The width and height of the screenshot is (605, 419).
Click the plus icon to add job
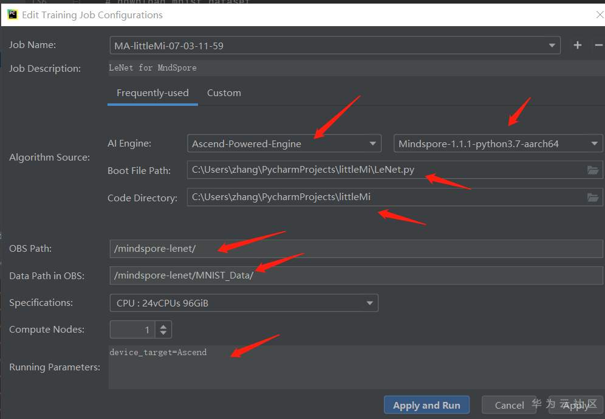[577, 45]
